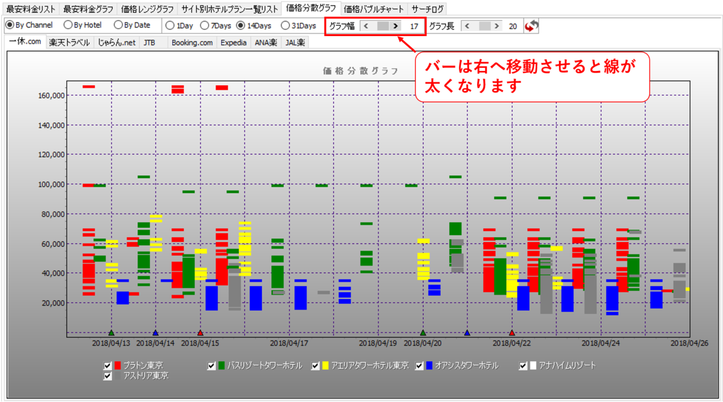Increase グラフ長 with the right arrow

497,26
